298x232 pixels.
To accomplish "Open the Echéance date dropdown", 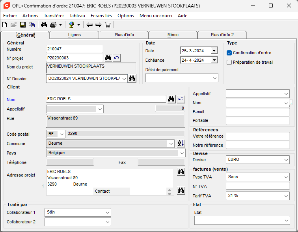I will pyautogui.click(x=214, y=60).
